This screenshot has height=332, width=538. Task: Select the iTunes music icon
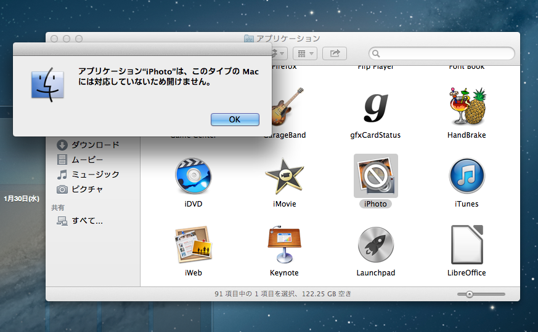[467, 176]
